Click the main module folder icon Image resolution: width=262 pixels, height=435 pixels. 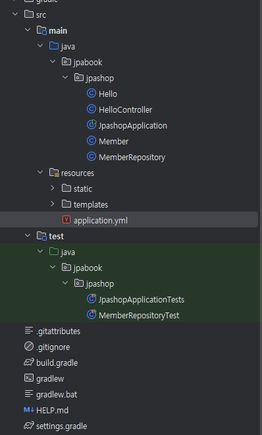tap(41, 30)
